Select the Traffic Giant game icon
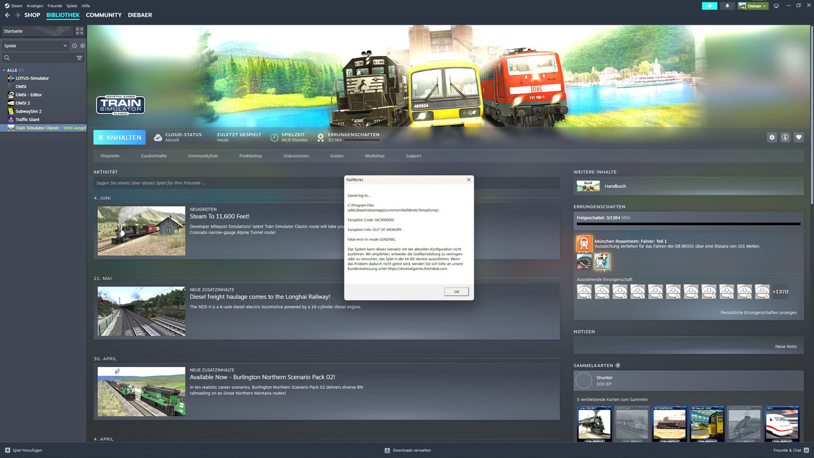 pyautogui.click(x=11, y=120)
